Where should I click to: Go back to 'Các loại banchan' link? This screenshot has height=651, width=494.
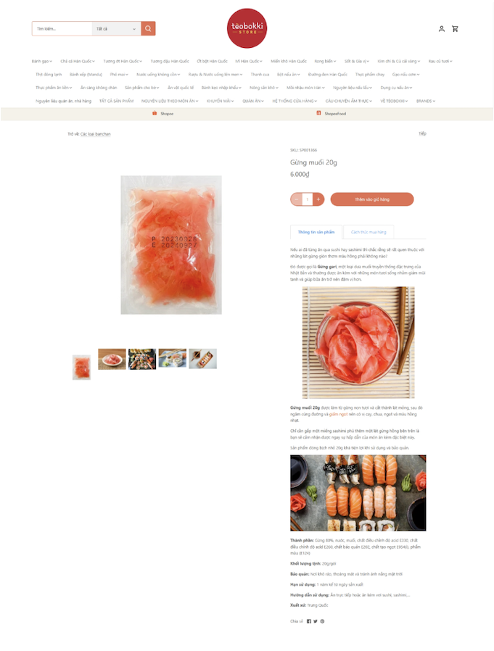coord(95,134)
